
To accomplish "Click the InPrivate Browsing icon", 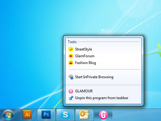I will [x=71, y=77].
